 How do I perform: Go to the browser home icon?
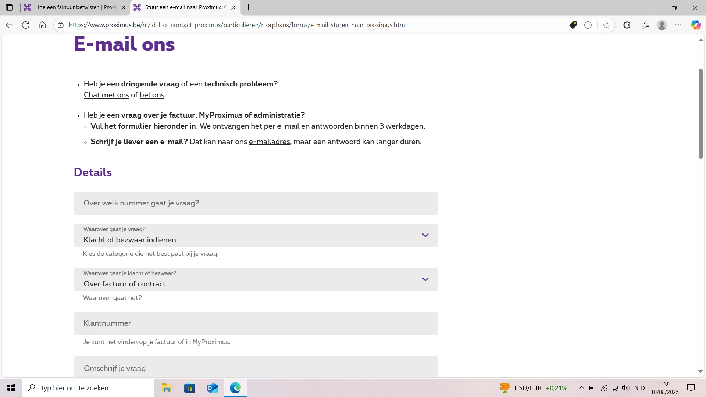pos(42,25)
